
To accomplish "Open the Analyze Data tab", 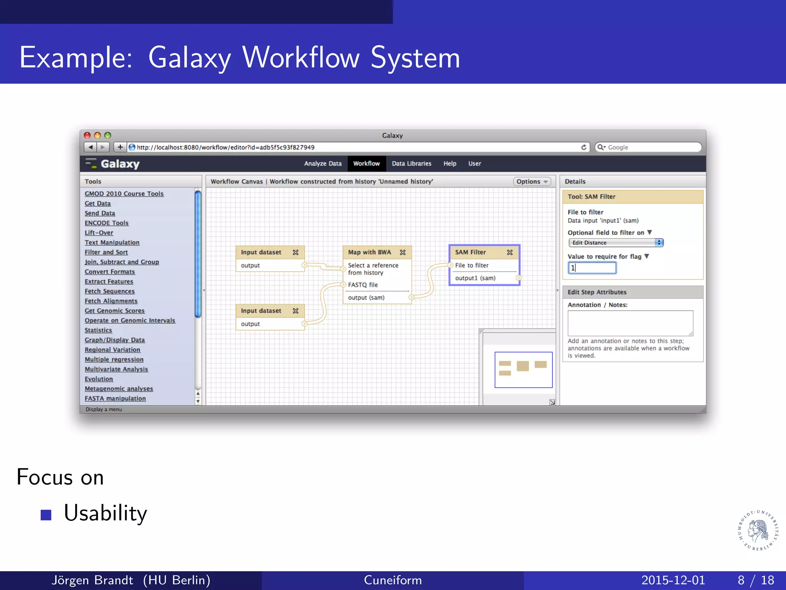I will pos(323,164).
